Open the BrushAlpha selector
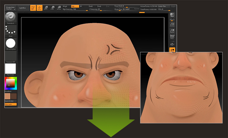This screenshot has height=138, width=228. pos(11,43)
